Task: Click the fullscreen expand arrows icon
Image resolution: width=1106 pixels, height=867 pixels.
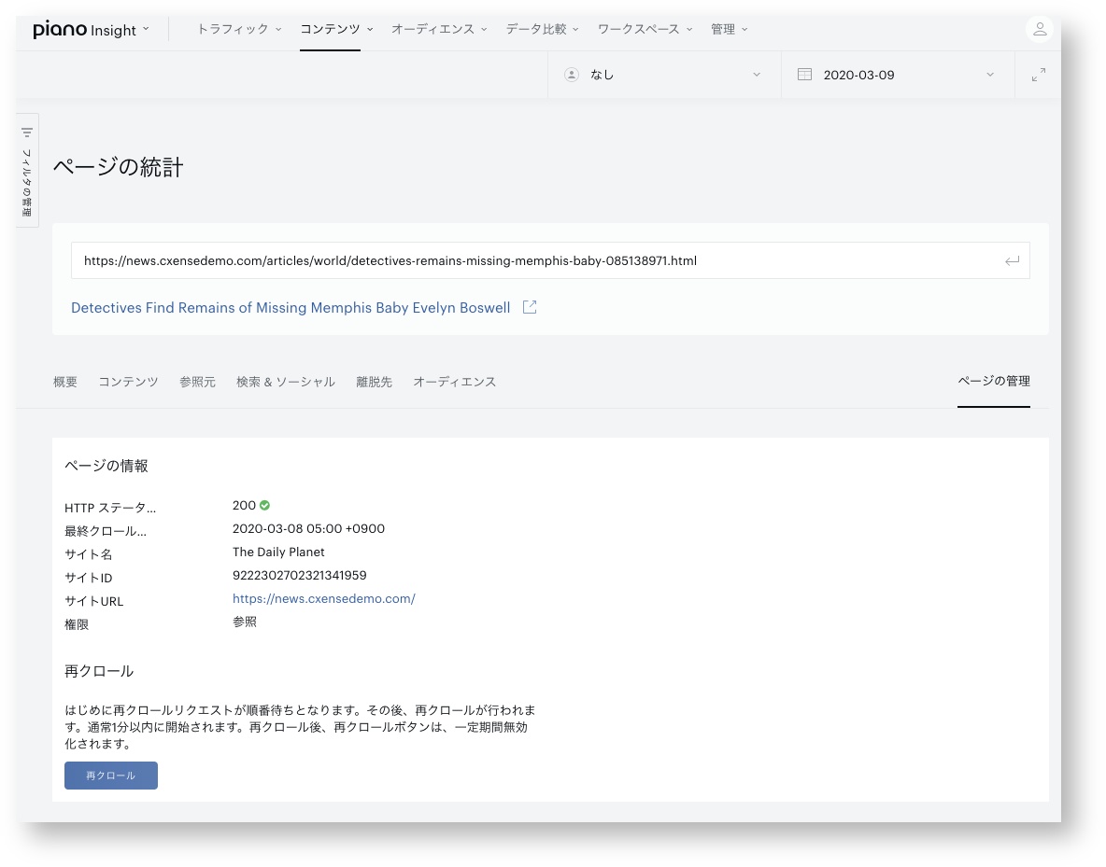Action: [x=1039, y=75]
